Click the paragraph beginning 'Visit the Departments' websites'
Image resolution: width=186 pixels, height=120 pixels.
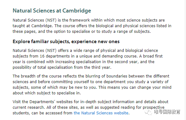pos(90,107)
